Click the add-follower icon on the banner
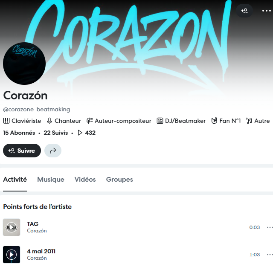Viewport: 273px width, 264px height. pyautogui.click(x=244, y=11)
